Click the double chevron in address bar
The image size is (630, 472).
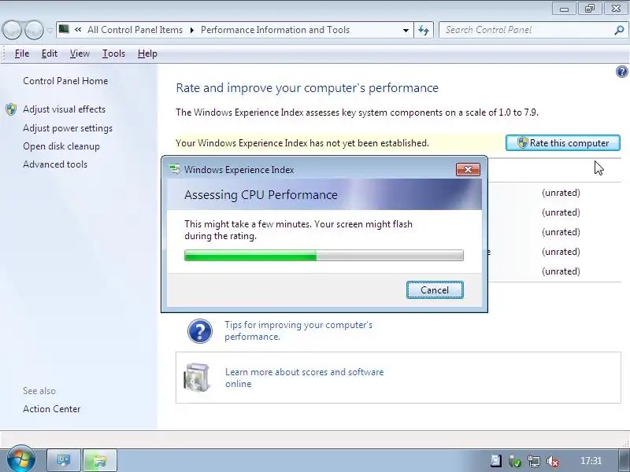pyautogui.click(x=78, y=29)
